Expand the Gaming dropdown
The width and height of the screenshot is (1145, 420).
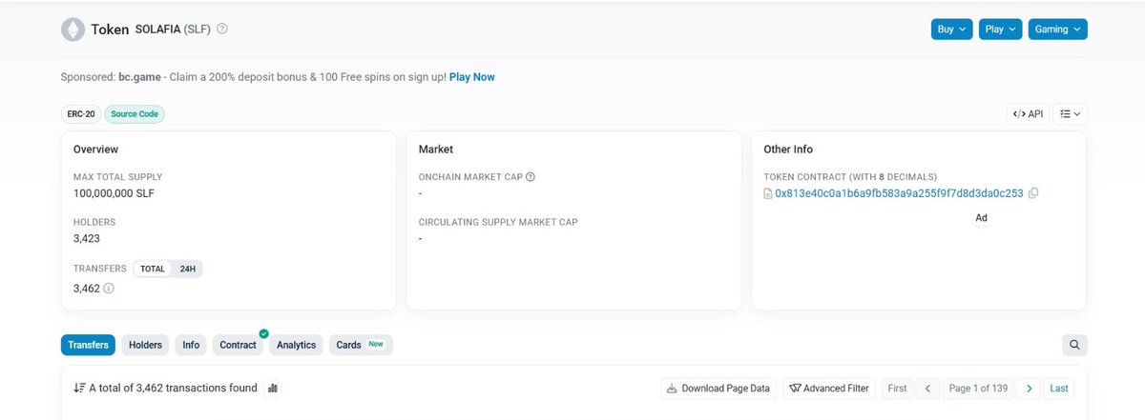click(x=1058, y=30)
